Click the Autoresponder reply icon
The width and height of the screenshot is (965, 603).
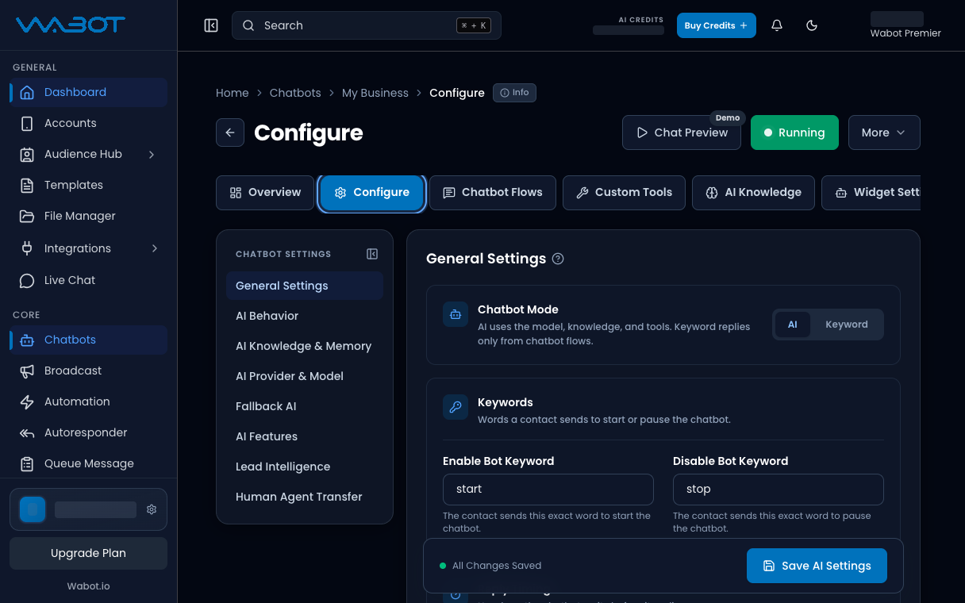(x=27, y=432)
